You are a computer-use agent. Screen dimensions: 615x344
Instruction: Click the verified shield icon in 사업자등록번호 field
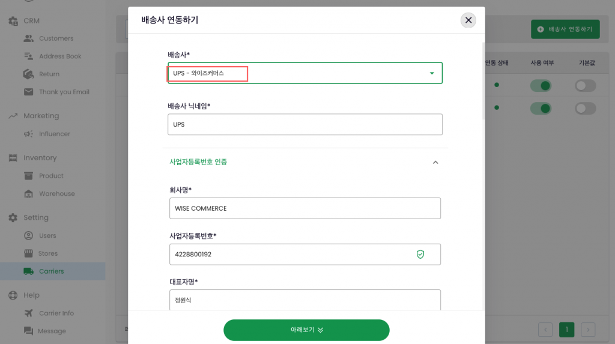(420, 254)
